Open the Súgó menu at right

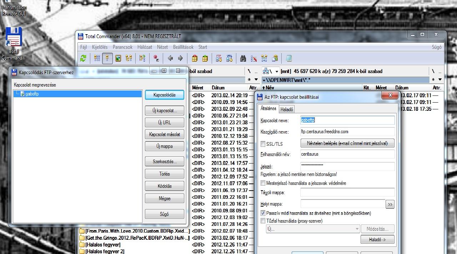[x=437, y=47]
